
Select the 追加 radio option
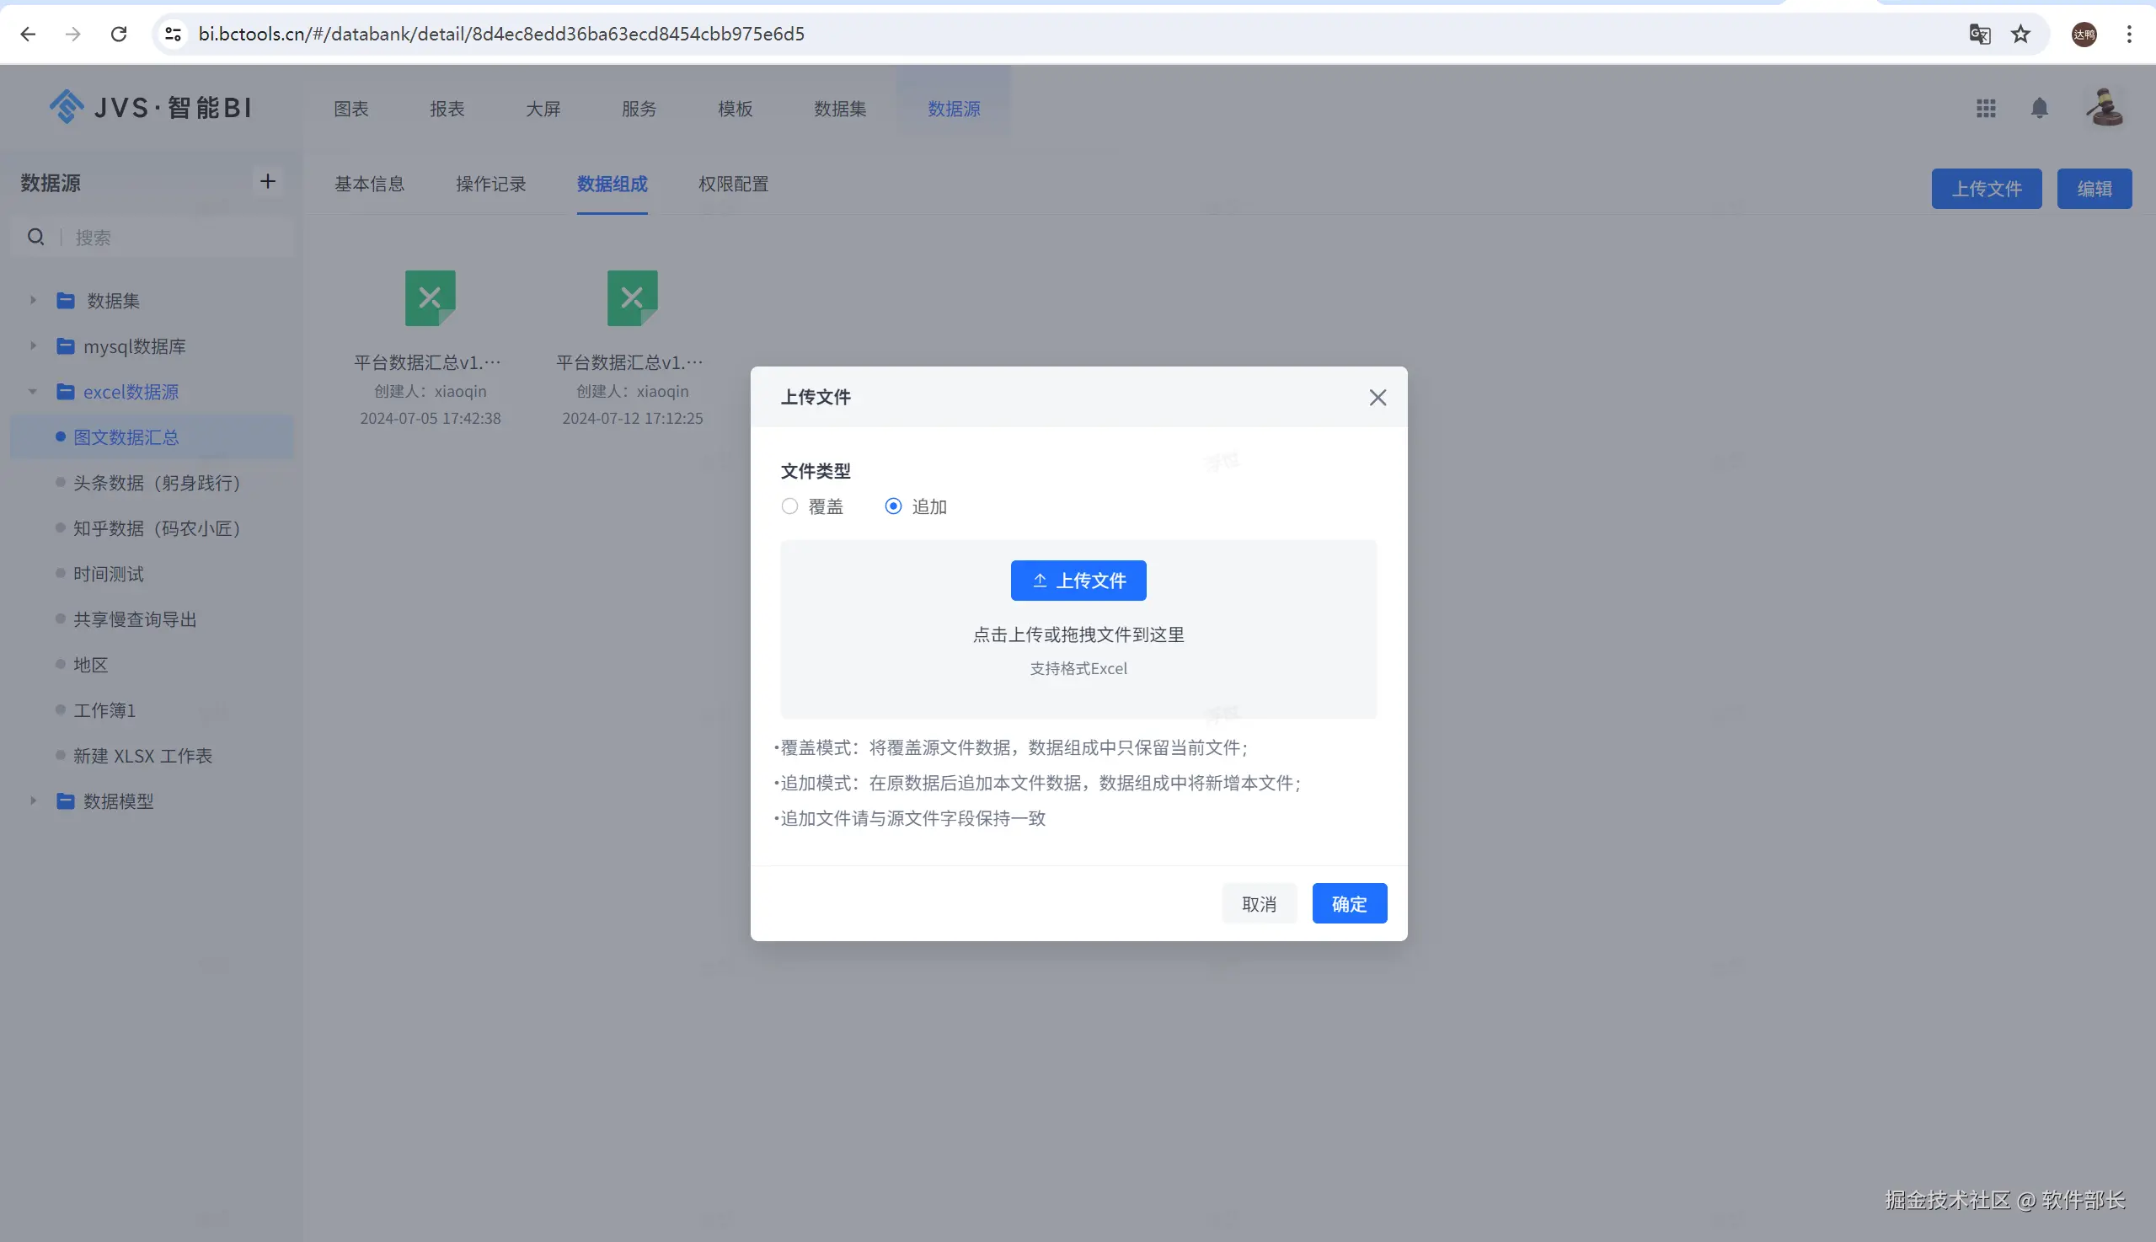pos(893,506)
